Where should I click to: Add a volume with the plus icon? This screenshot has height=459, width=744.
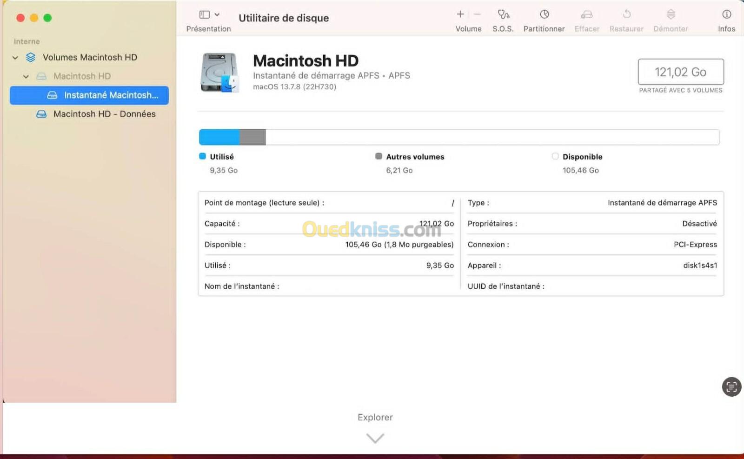(x=460, y=14)
